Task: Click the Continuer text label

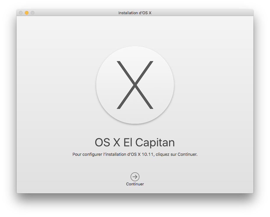Action: pos(135,184)
